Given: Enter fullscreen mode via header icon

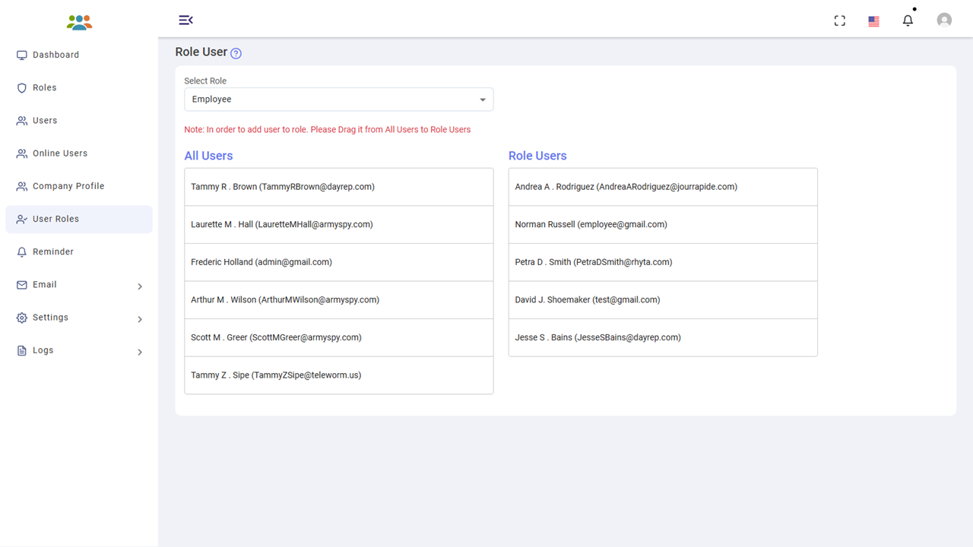Looking at the screenshot, I should [839, 21].
